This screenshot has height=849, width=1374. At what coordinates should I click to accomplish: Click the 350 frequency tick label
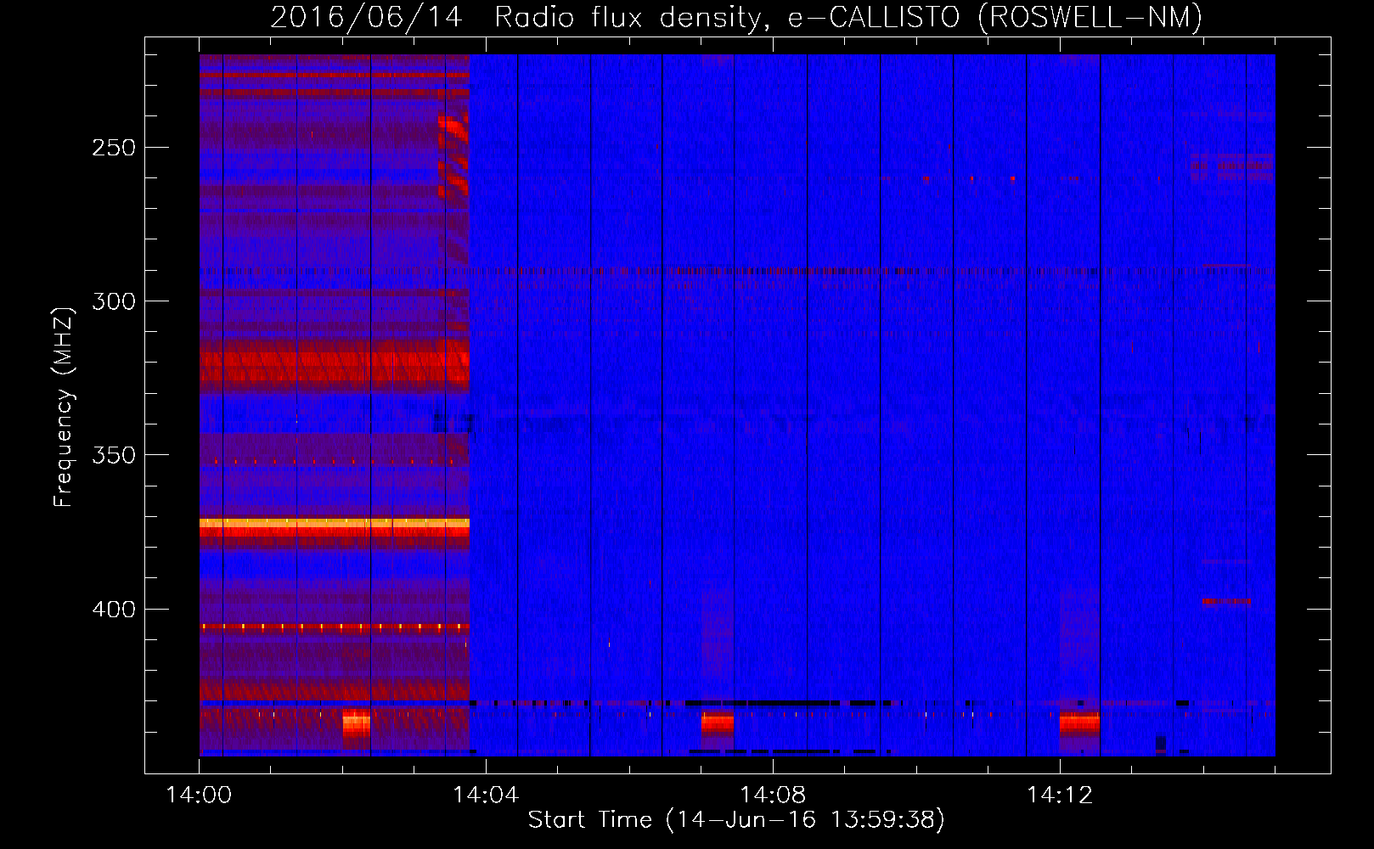(114, 455)
